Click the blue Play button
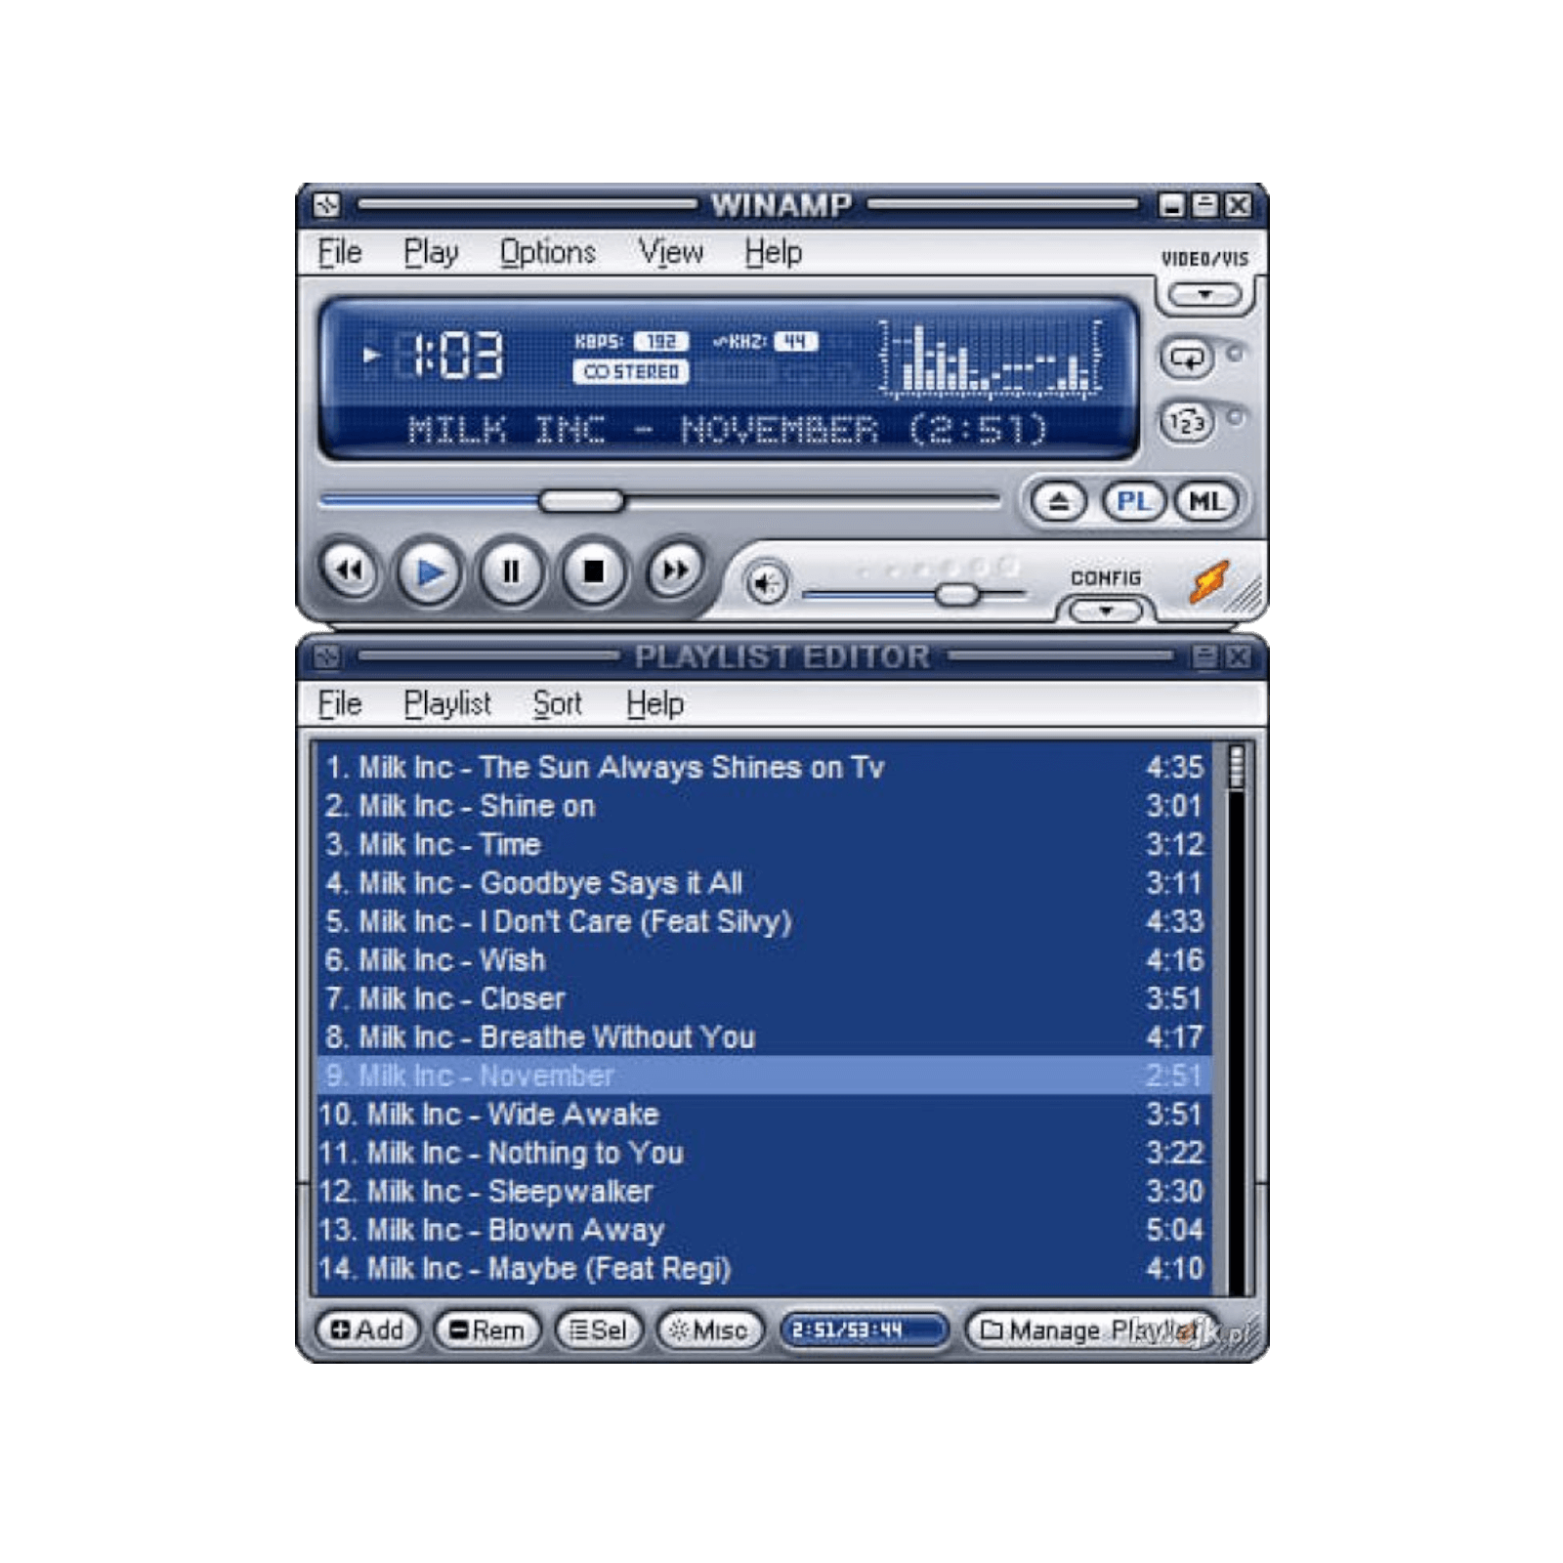 (430, 572)
